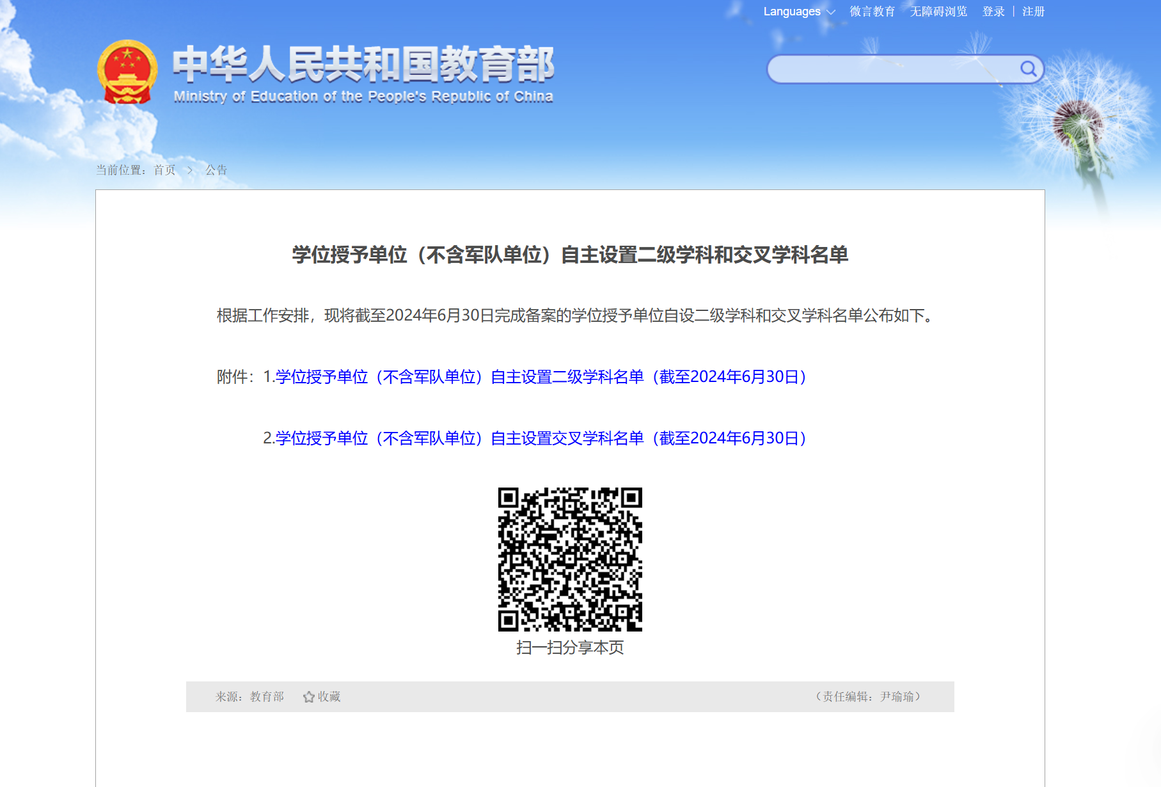This screenshot has height=787, width=1161.
Task: Click the share-page QR code
Action: [570, 559]
